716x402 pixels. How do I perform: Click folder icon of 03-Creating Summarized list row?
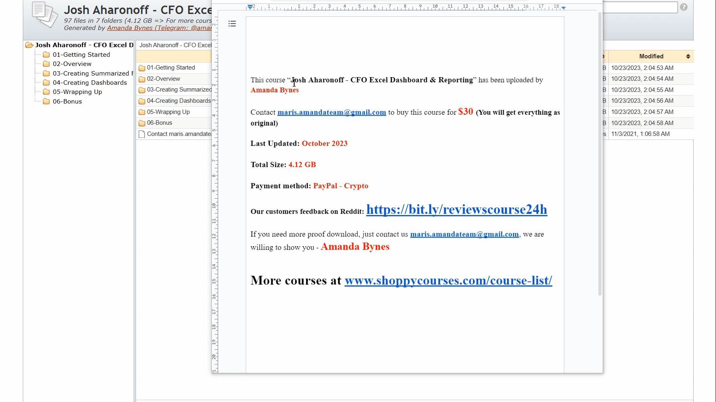(x=142, y=90)
